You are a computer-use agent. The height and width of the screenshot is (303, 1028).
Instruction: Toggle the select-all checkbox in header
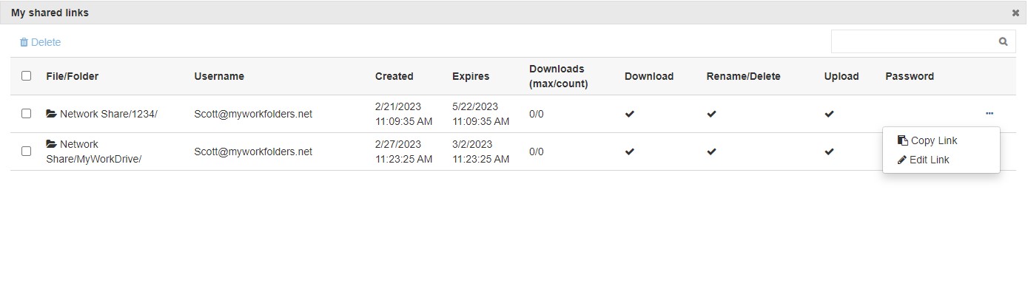pos(27,76)
